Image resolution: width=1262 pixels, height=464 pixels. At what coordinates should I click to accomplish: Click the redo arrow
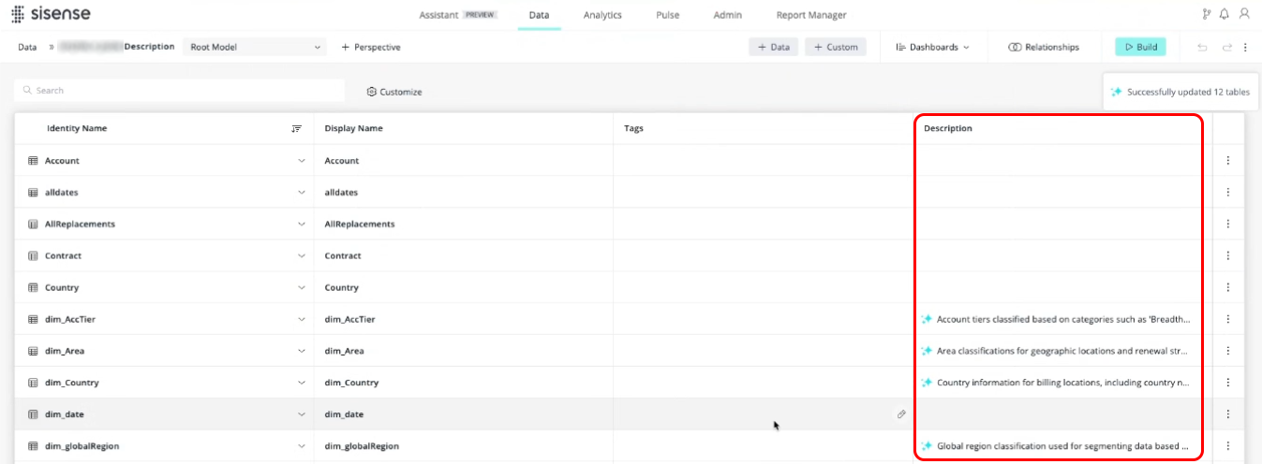[1226, 47]
